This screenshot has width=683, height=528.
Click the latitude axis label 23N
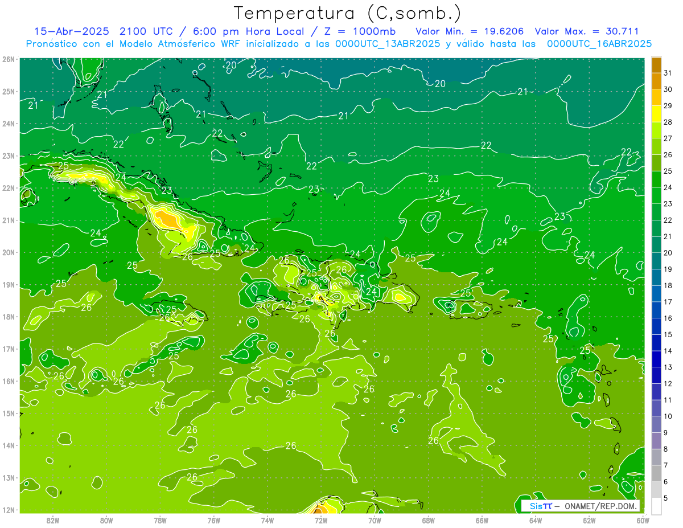tap(9, 155)
